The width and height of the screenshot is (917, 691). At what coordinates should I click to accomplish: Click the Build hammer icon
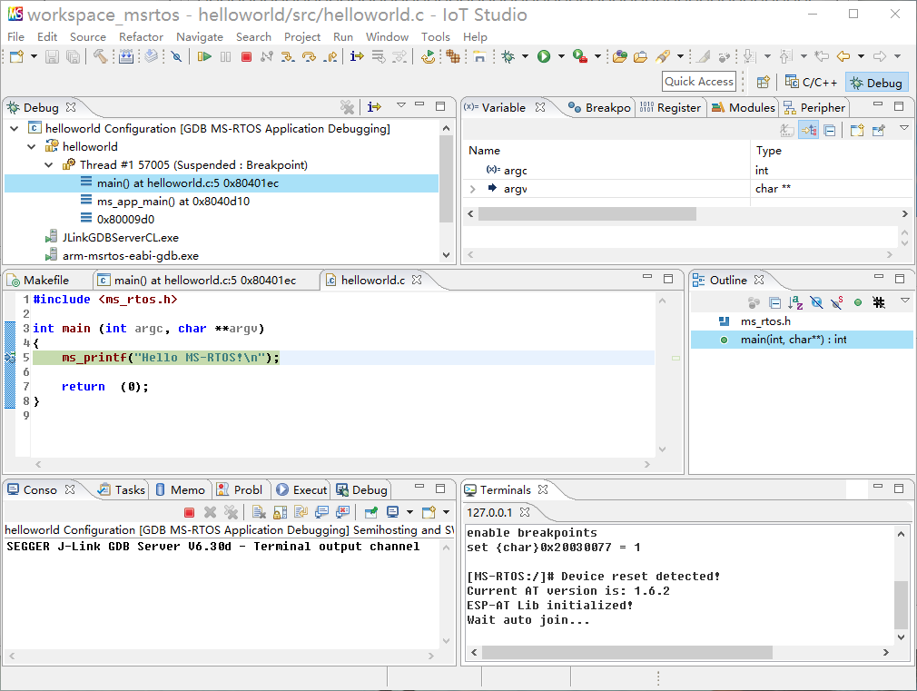pyautogui.click(x=100, y=57)
